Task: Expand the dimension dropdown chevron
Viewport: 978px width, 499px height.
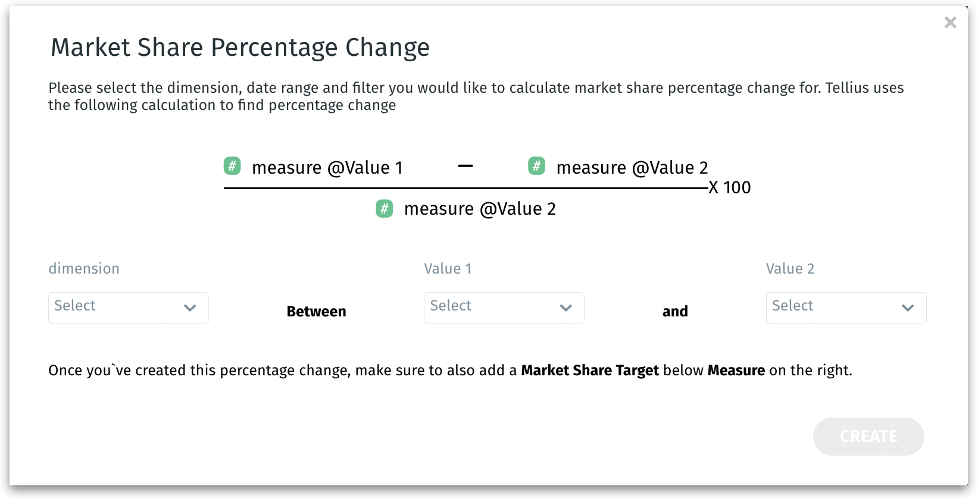Action: click(x=190, y=308)
